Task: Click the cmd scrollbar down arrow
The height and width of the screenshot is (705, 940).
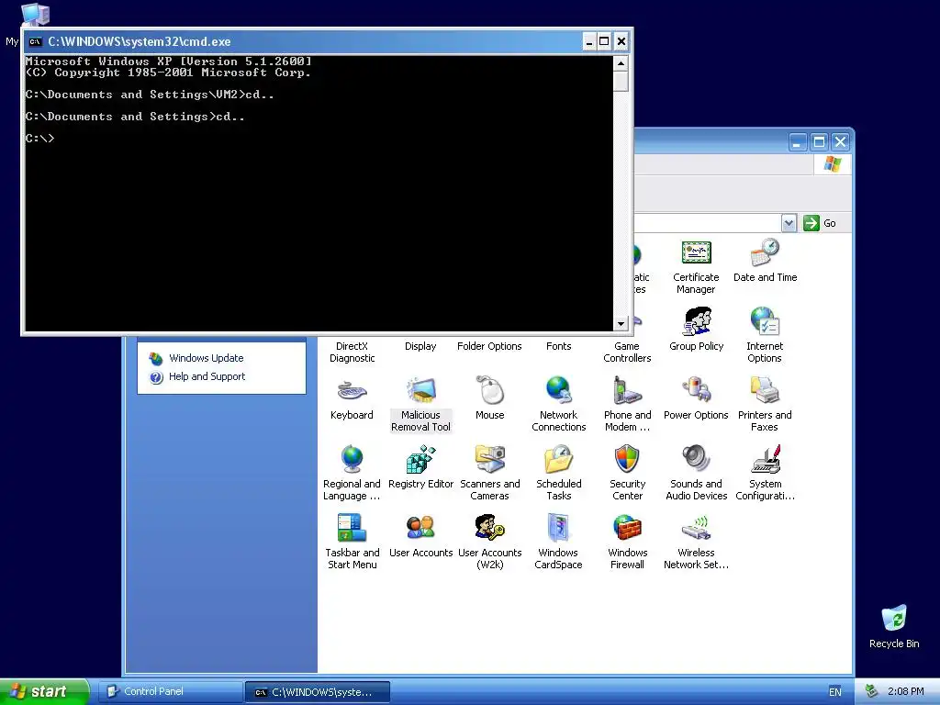Action: point(621,324)
